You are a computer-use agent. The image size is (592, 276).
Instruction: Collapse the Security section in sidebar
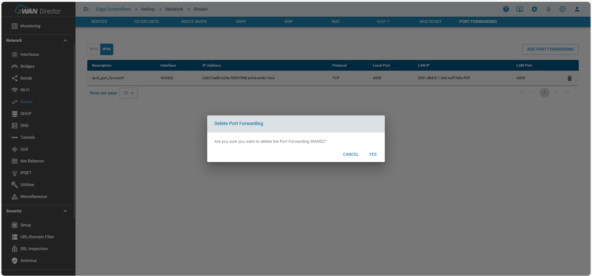[x=65, y=211]
